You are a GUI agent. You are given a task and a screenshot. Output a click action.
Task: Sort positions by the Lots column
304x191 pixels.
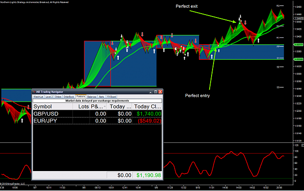coord(81,106)
